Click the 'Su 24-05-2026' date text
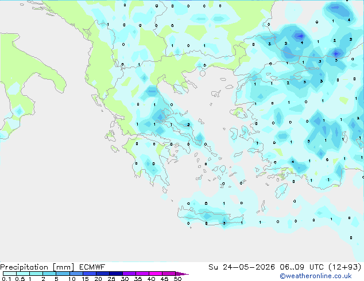Viewport: 364px width, 281px height. click(242, 267)
